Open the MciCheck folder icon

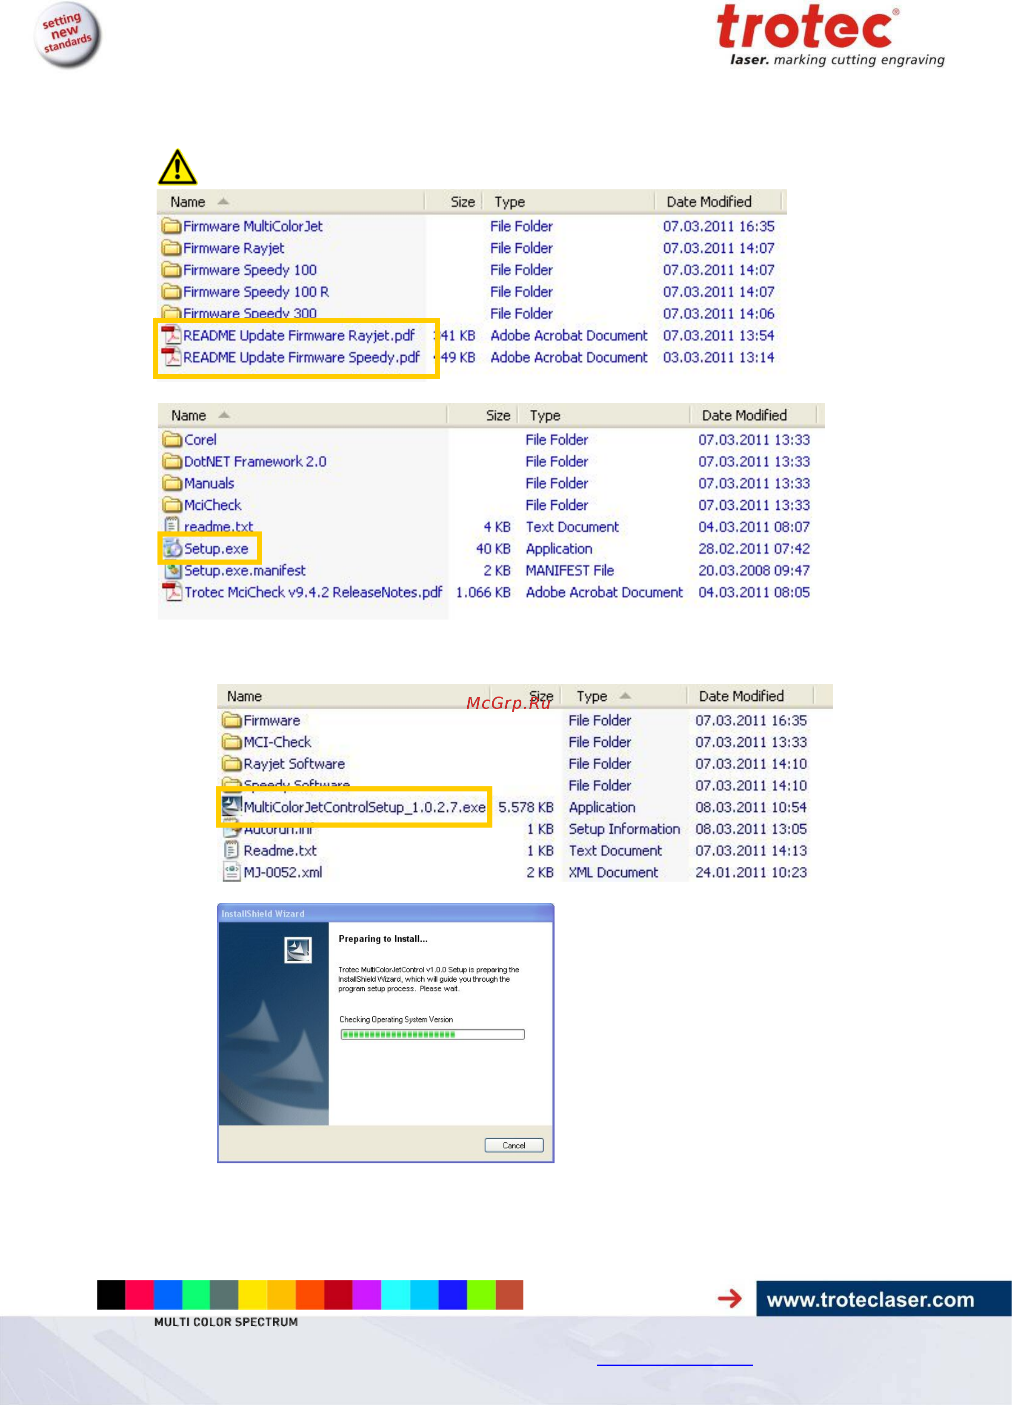click(x=172, y=505)
